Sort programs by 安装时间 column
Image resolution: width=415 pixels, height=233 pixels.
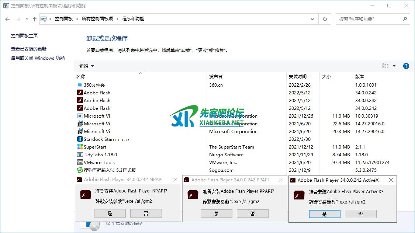298,77
